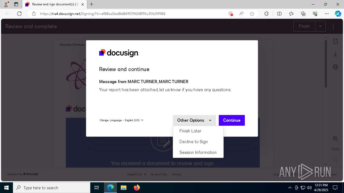Expand the Finish button dropdown arrow
Image resolution: width=344 pixels, height=193 pixels.
[x=320, y=26]
